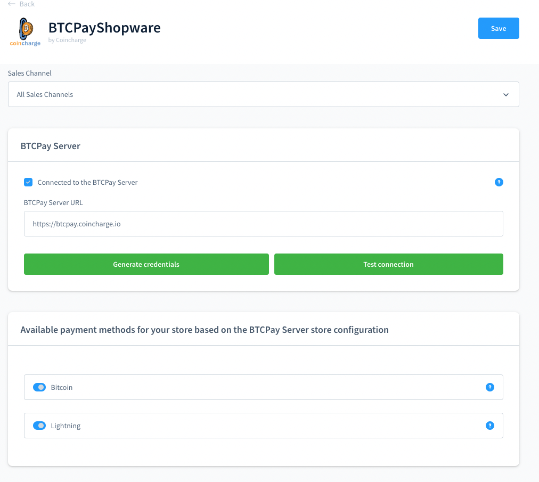This screenshot has height=482, width=539.
Task: Click the Sales Channel chevron arrow
Action: click(505, 95)
